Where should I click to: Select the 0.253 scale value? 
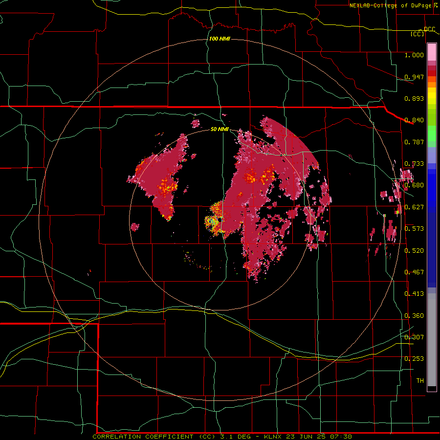tap(414, 359)
